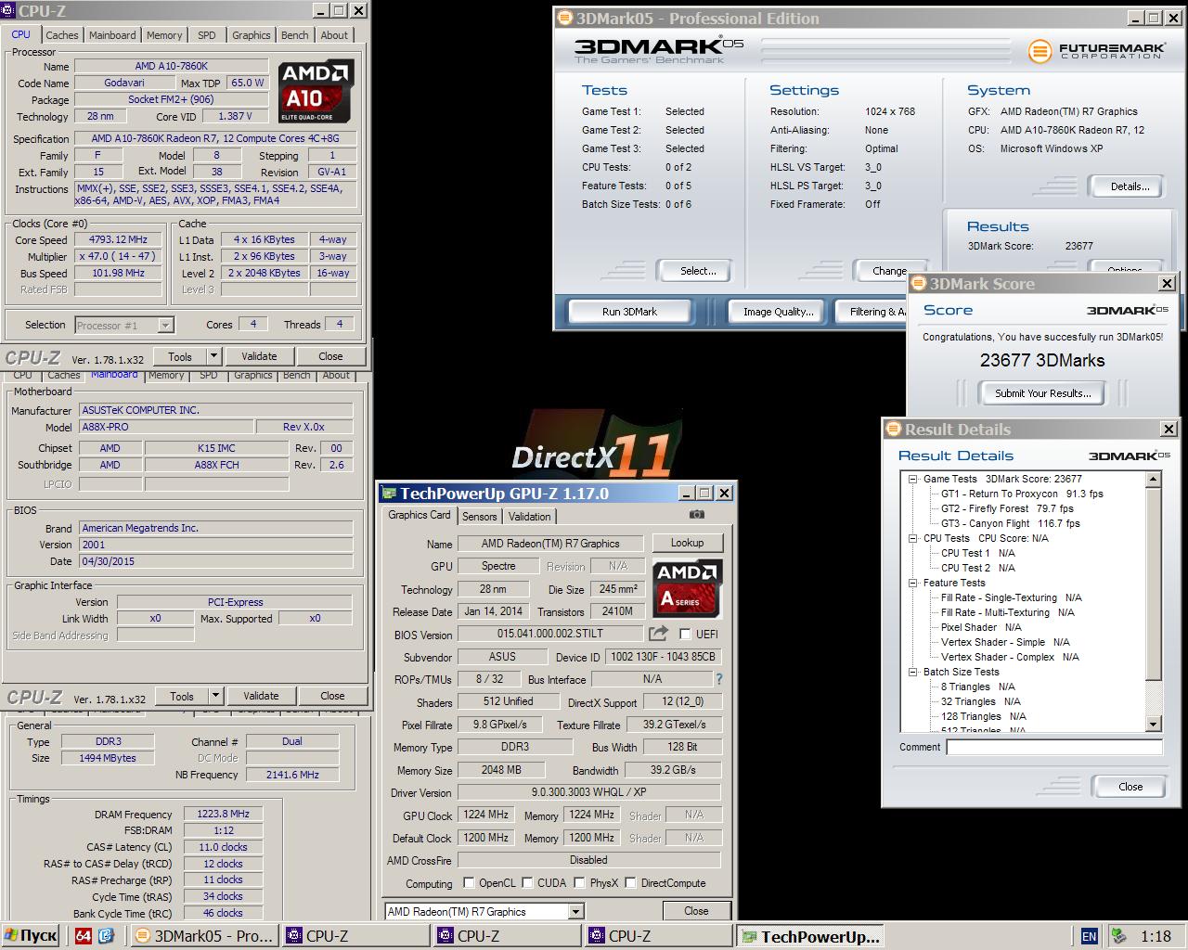Viewport: 1188px width, 950px height.
Task: Enable the DirectCompute checkbox
Action: click(x=631, y=883)
